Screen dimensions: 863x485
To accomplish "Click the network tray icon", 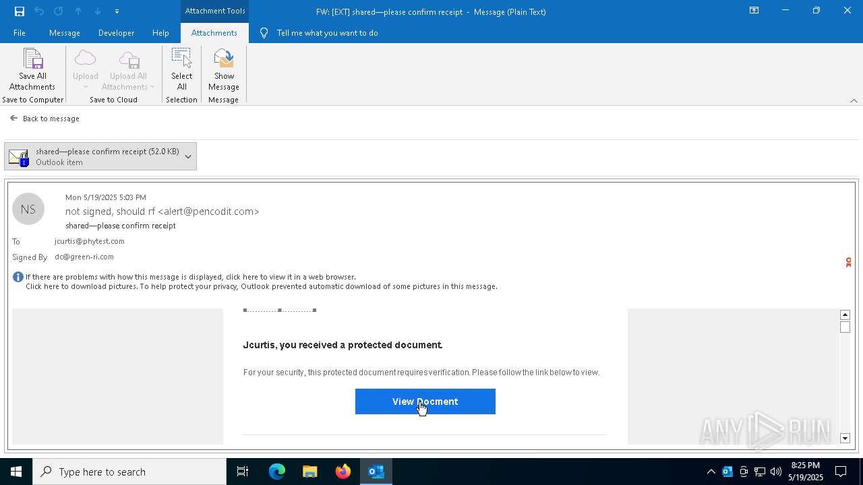I will 760,472.
